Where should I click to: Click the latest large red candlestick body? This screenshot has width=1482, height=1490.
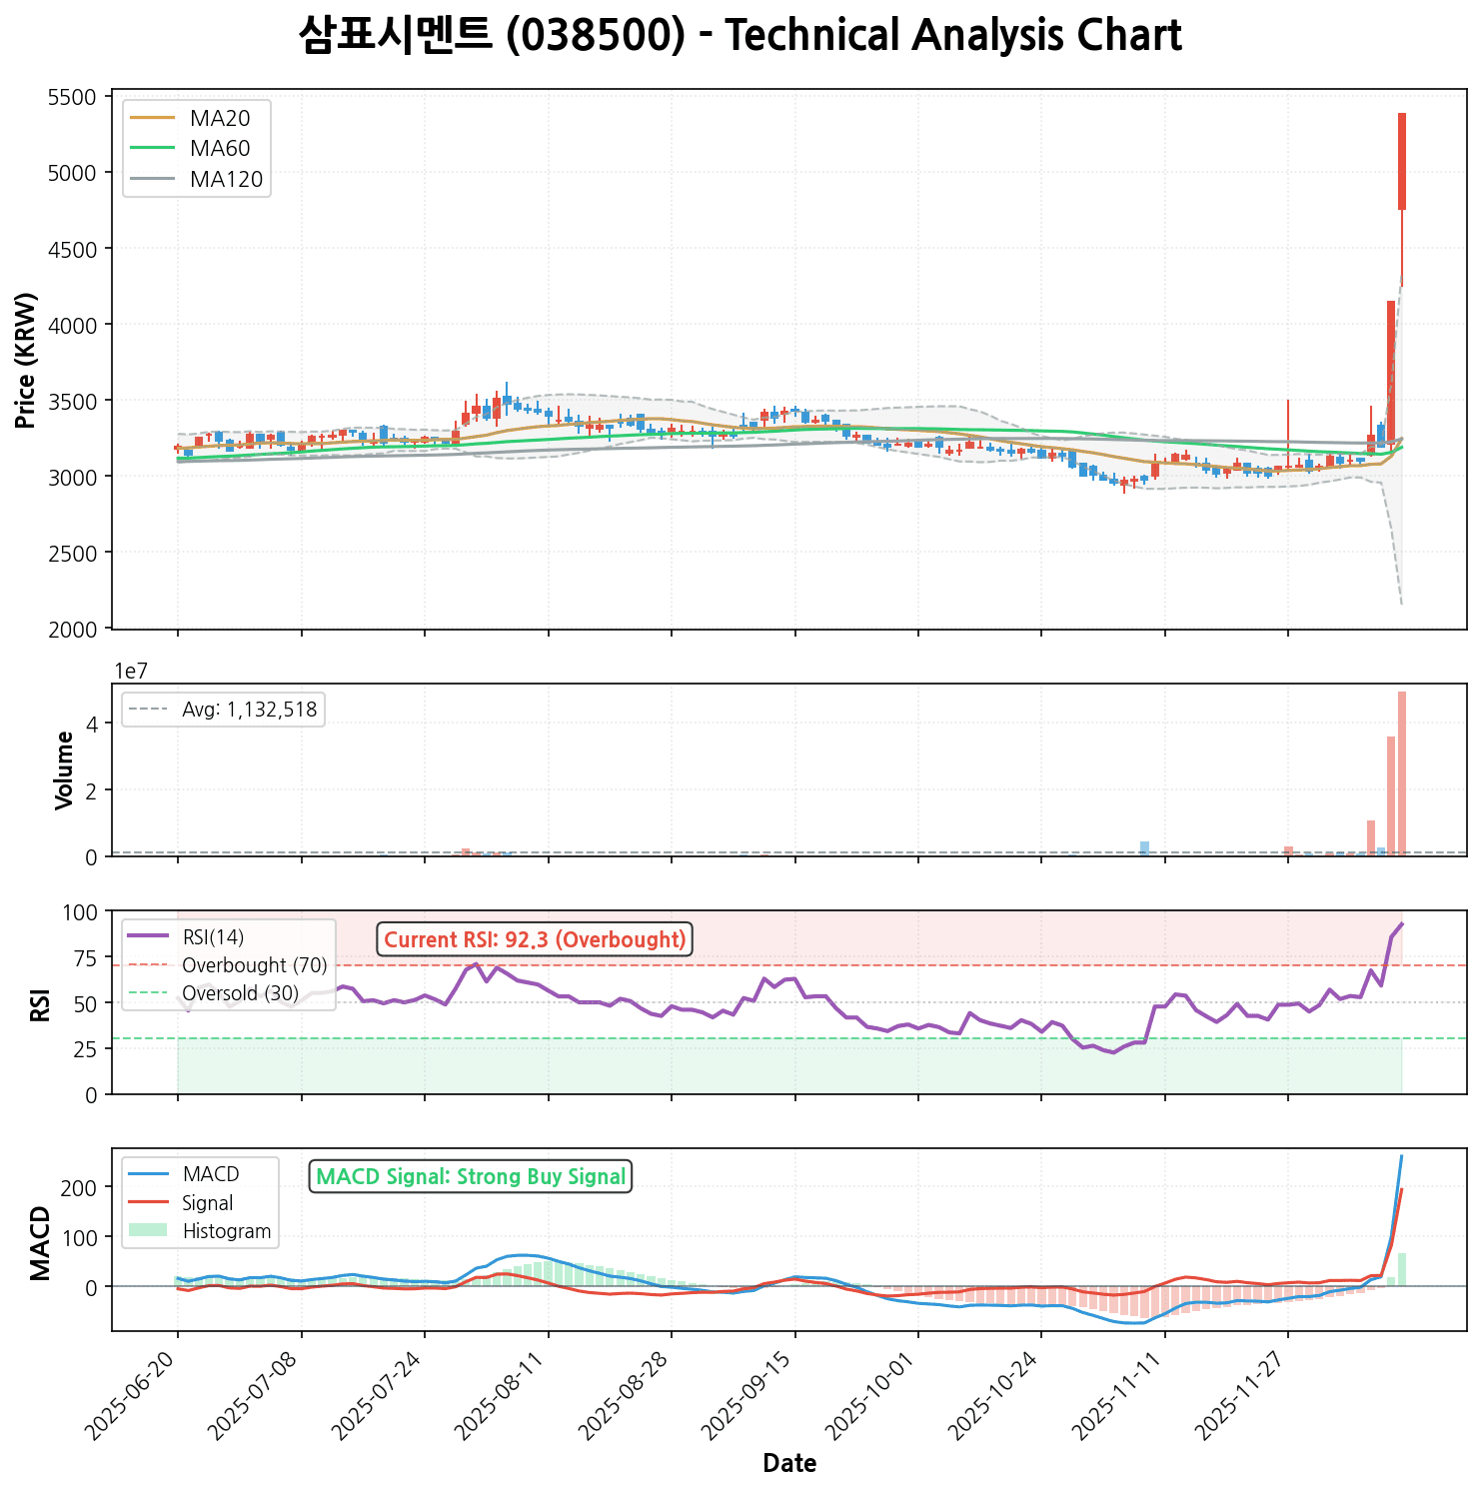1402,161
